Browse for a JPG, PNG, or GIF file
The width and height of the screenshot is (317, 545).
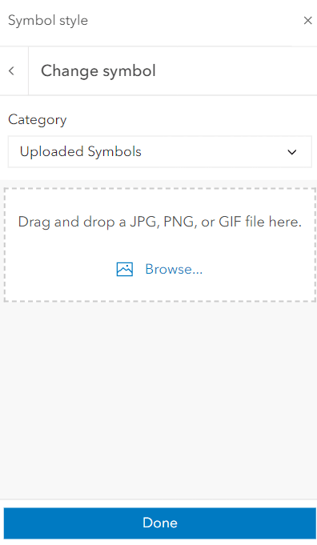tap(174, 269)
